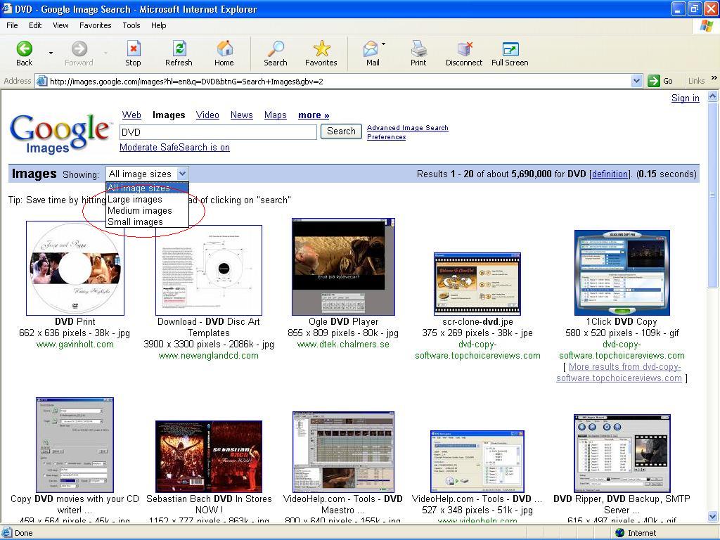
Task: Click the Google Images logo
Action: coord(60,133)
